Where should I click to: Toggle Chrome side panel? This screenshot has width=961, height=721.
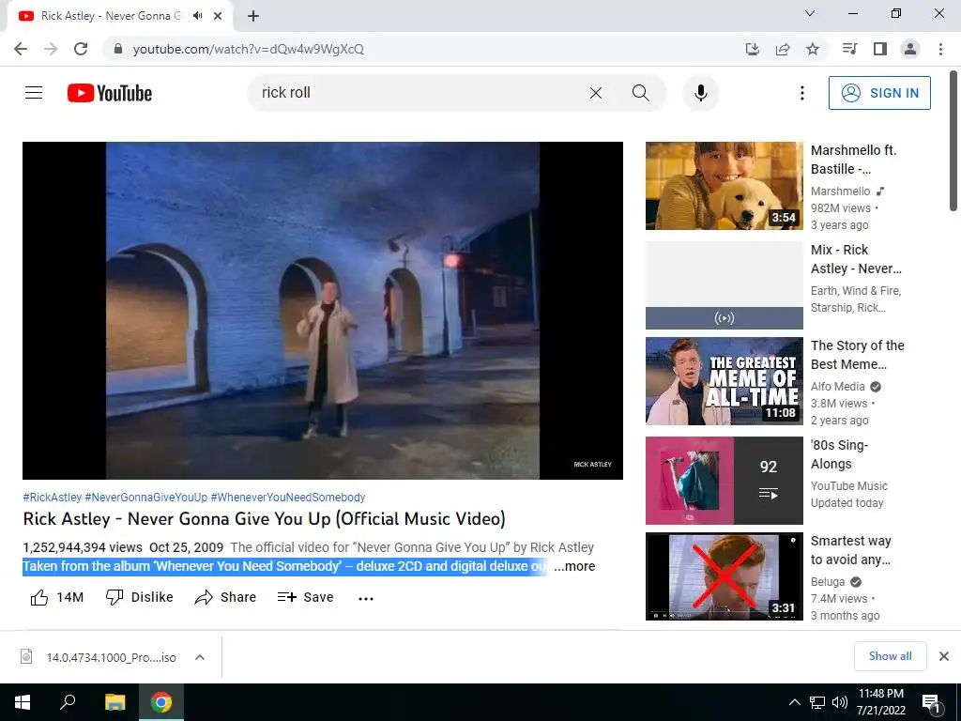pos(880,49)
